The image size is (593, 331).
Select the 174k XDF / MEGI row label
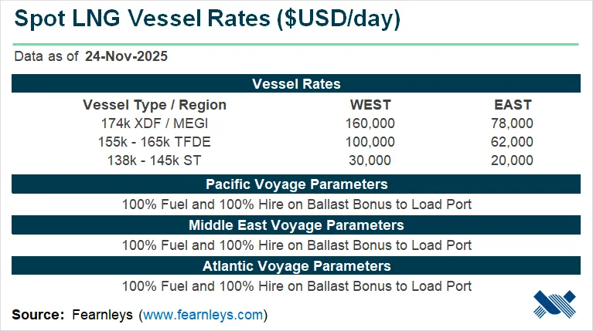pyautogui.click(x=155, y=123)
